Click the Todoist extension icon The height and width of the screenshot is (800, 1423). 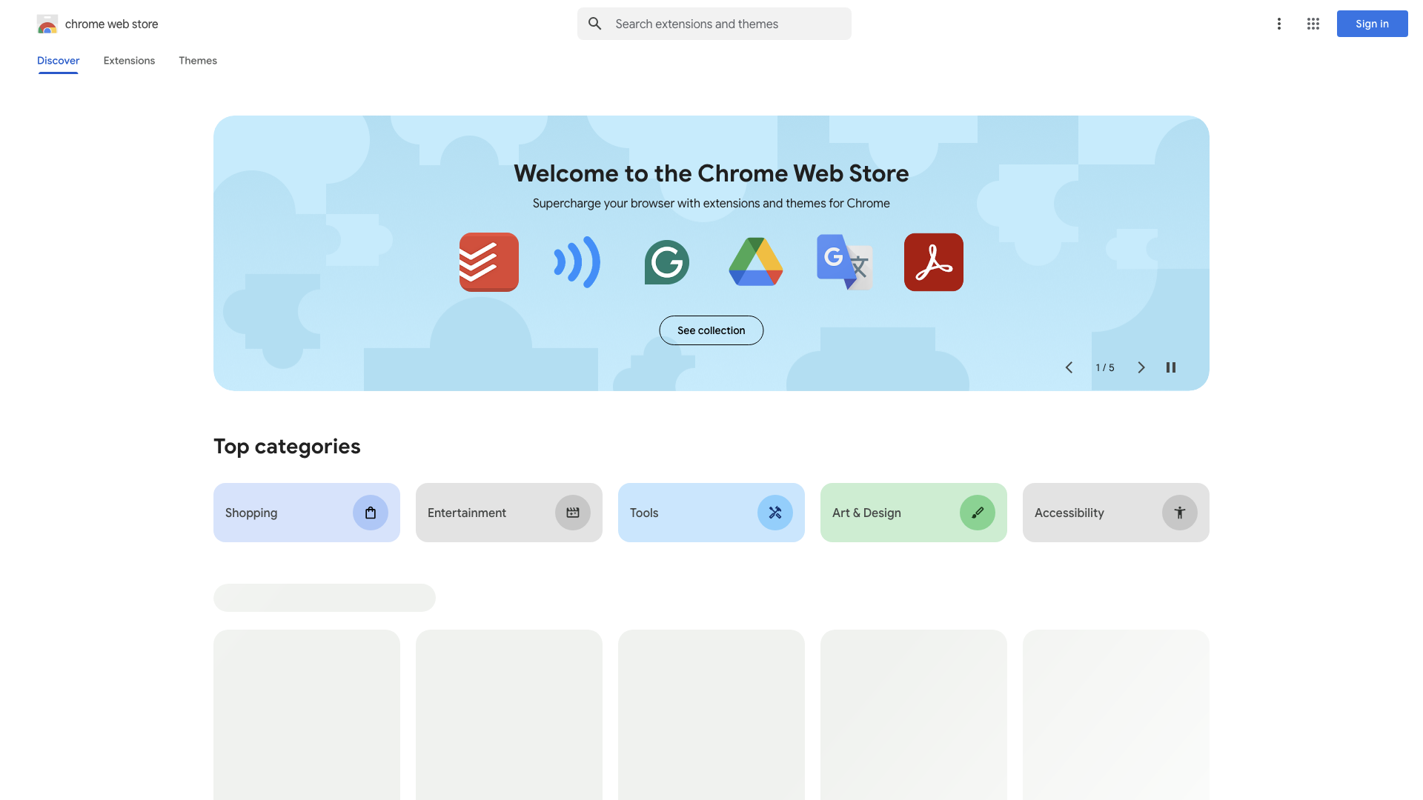click(488, 261)
